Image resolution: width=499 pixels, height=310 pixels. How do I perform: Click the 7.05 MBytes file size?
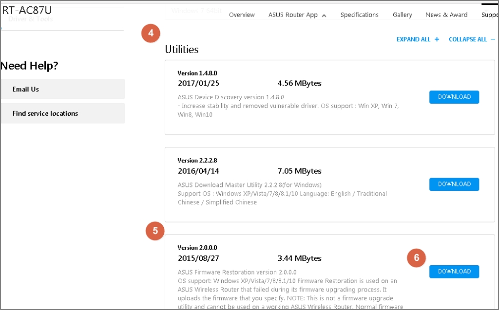point(299,171)
